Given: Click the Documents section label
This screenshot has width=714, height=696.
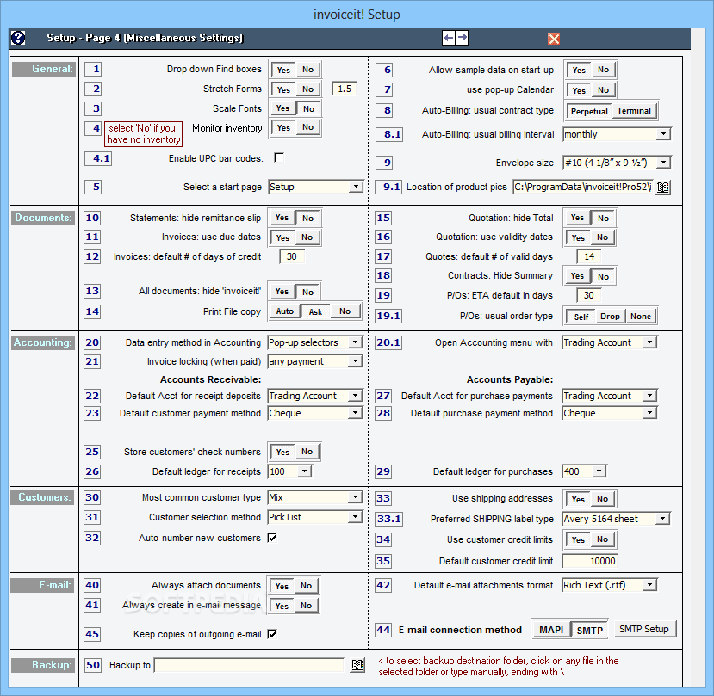Looking at the screenshot, I should click(44, 218).
